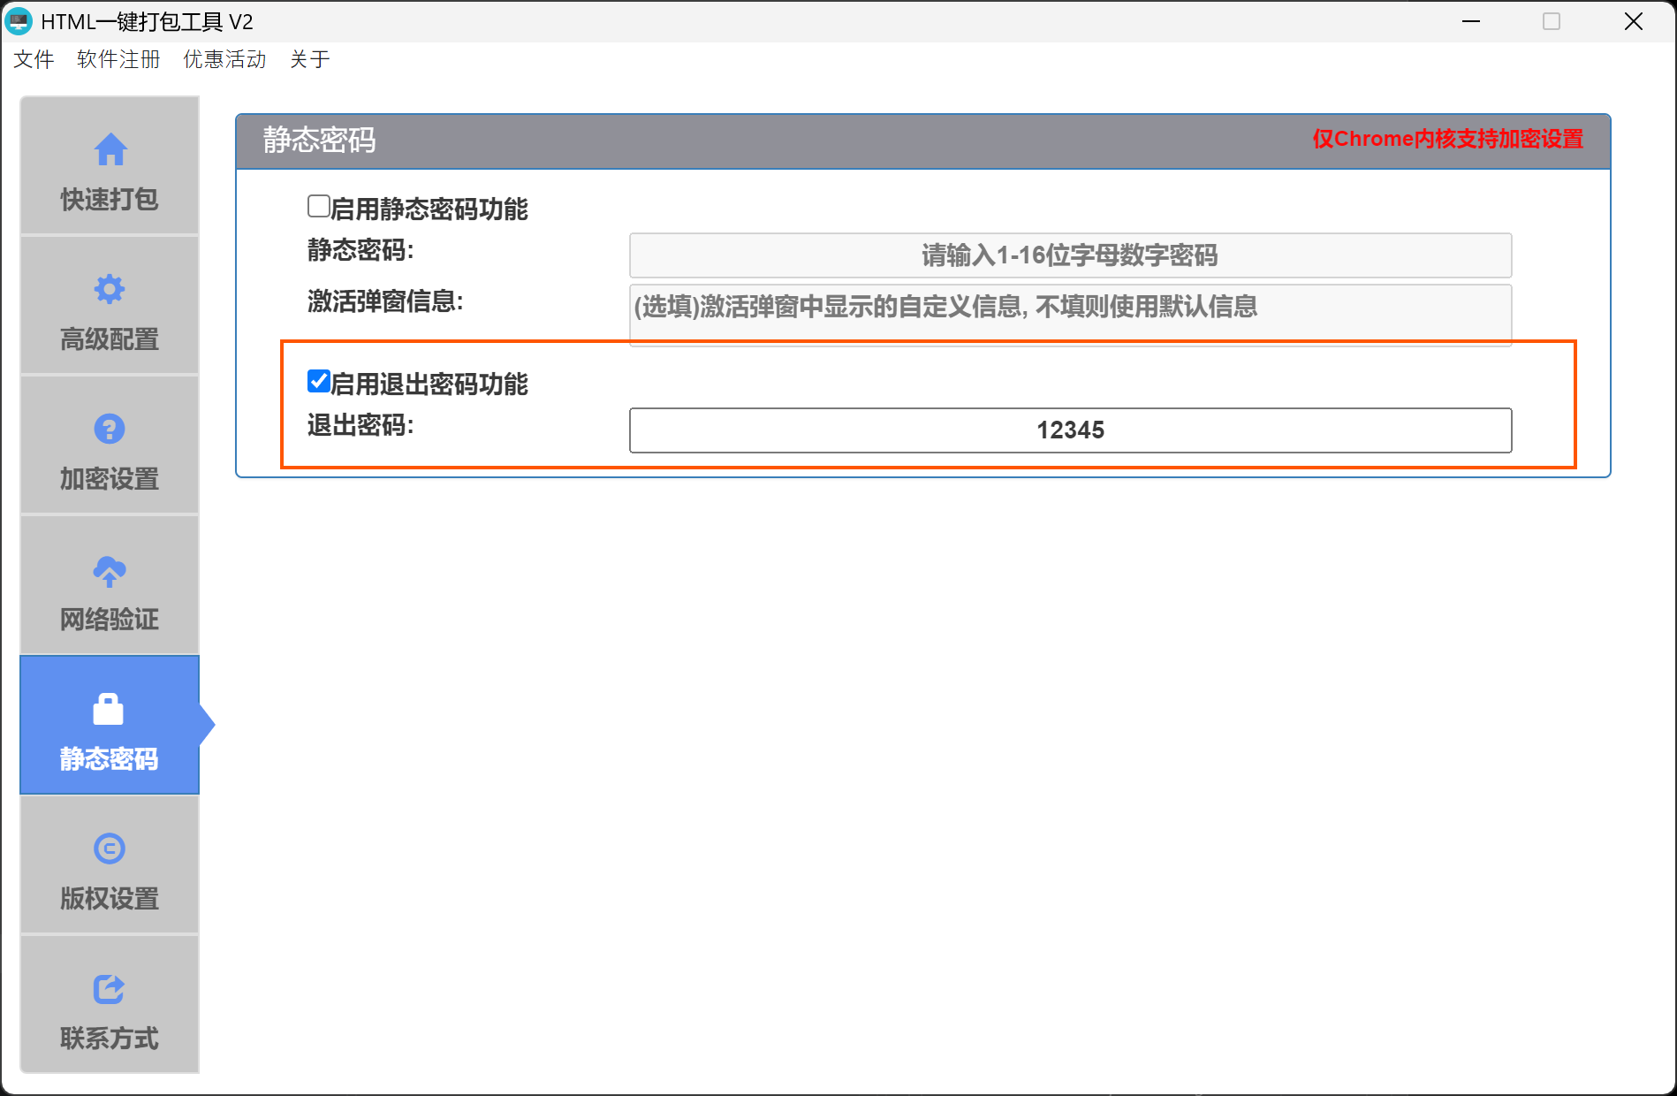Select the 静态密码 sidebar label
The height and width of the screenshot is (1096, 1677).
click(110, 758)
